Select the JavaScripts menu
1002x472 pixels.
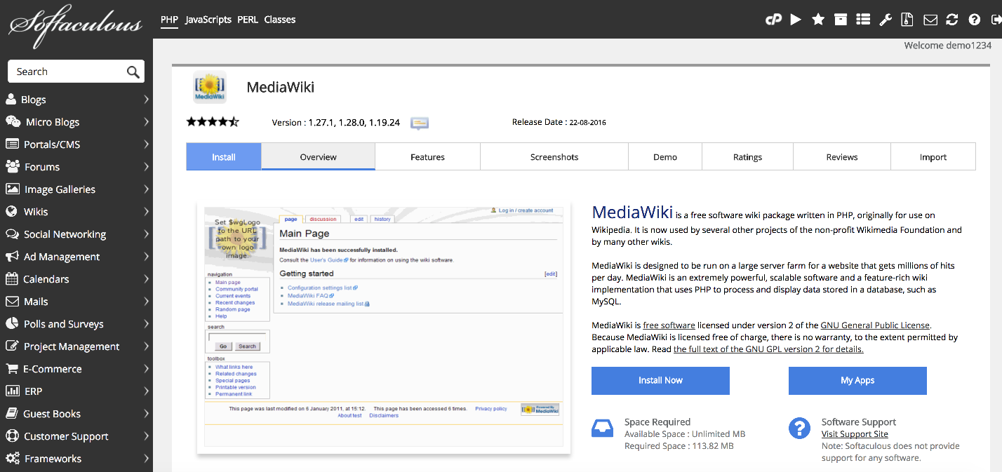pos(208,20)
